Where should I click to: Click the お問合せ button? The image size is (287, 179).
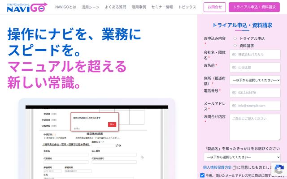click(x=215, y=7)
